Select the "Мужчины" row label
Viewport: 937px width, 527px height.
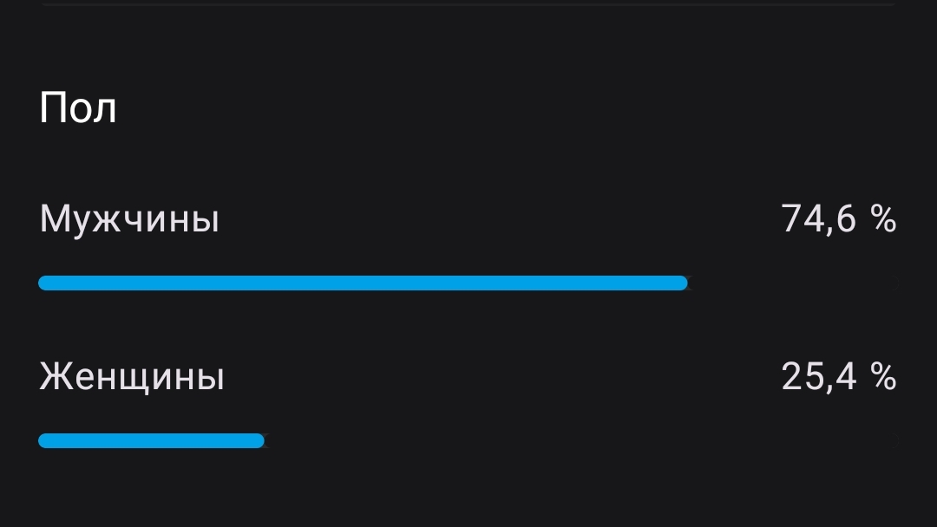coord(129,220)
